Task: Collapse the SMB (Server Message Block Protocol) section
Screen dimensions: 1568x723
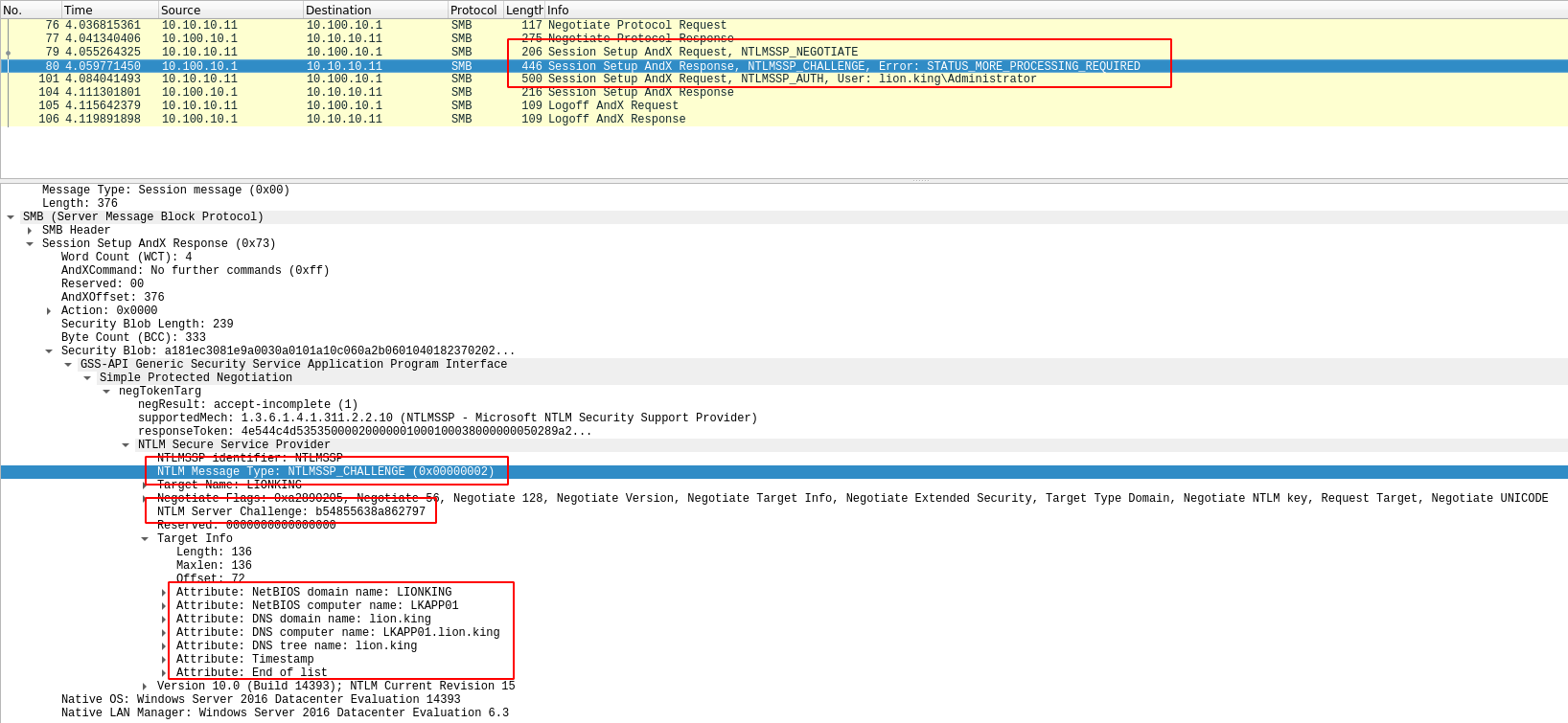Action: pyautogui.click(x=11, y=217)
